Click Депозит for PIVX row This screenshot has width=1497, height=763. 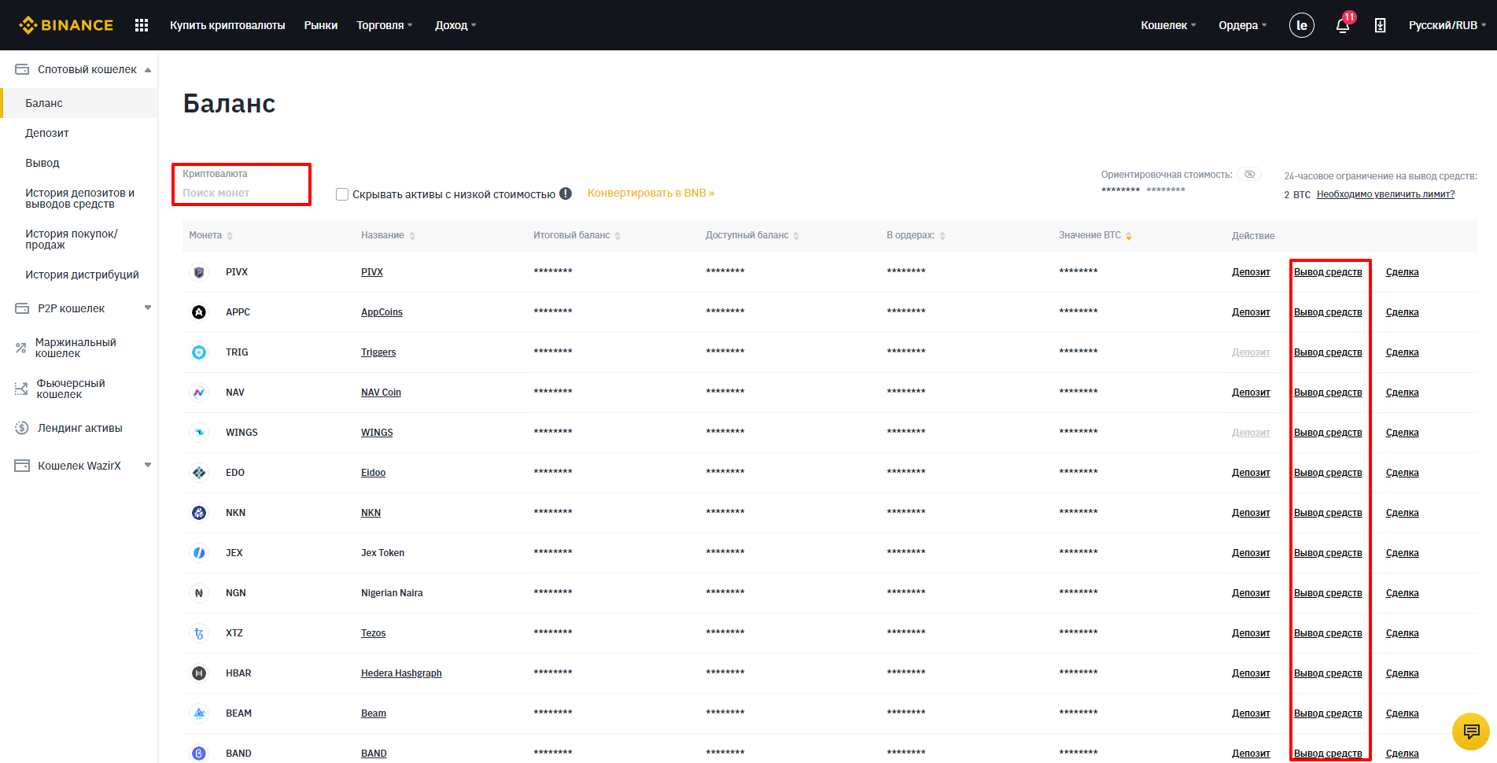click(x=1251, y=272)
